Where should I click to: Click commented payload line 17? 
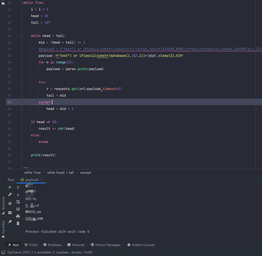coord(150,49)
